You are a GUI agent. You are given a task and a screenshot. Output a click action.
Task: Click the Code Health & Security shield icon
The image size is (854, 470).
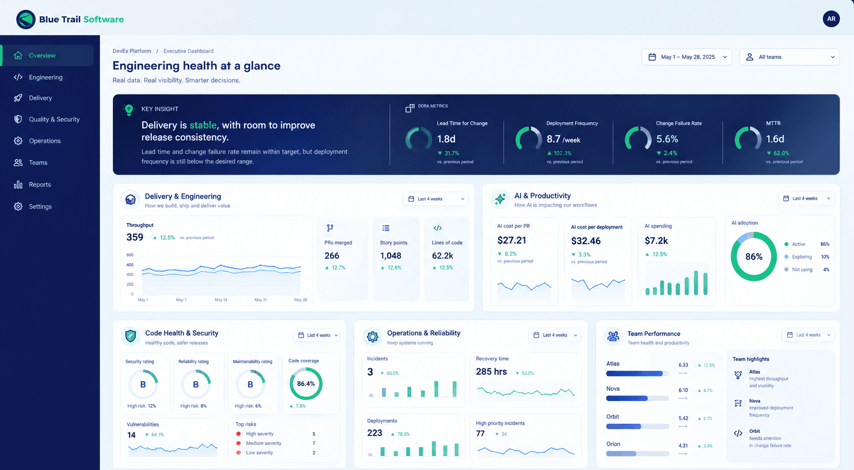point(131,336)
